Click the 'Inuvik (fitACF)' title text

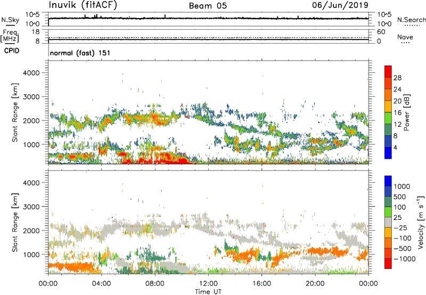(x=83, y=5)
